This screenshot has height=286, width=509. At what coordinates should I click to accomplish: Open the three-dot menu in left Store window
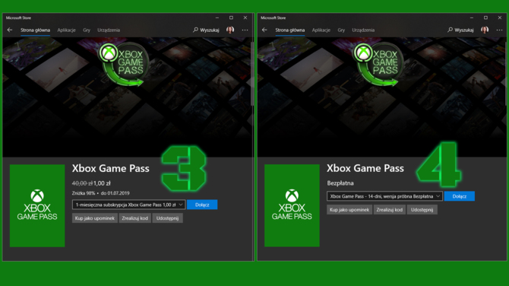(245, 30)
